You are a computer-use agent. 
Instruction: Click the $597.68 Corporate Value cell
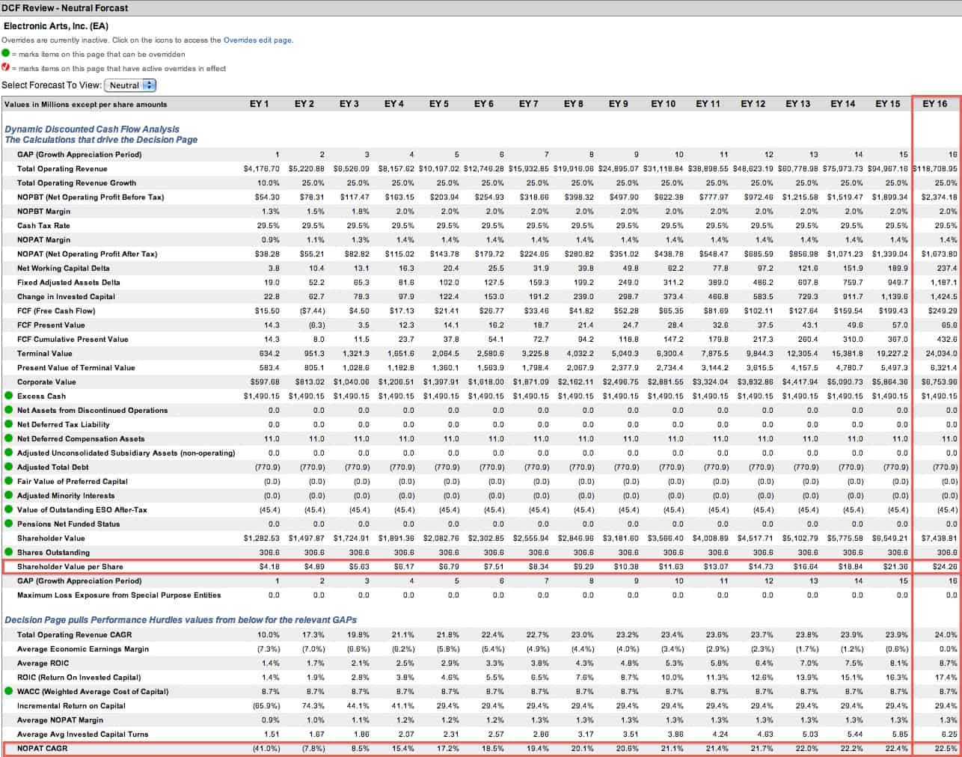click(x=266, y=381)
